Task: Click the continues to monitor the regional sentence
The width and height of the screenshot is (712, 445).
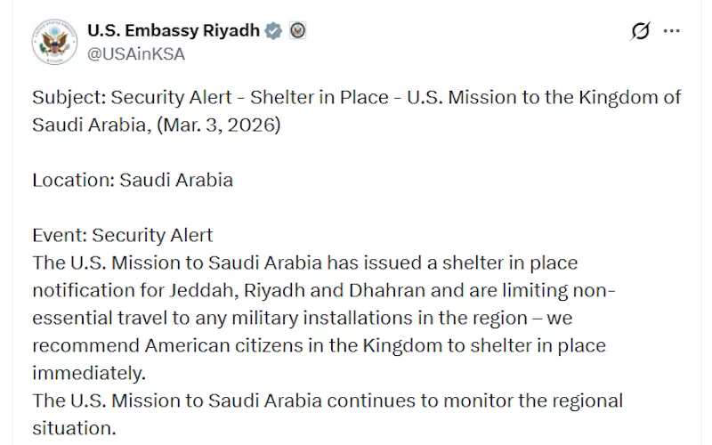Action: click(327, 400)
